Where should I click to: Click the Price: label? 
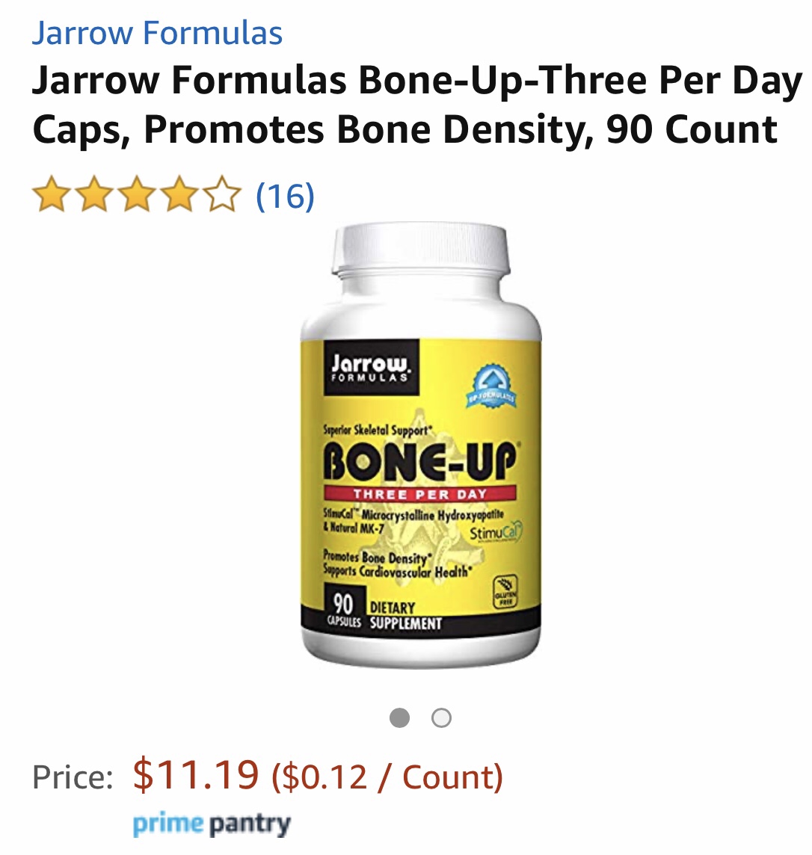coord(73,777)
